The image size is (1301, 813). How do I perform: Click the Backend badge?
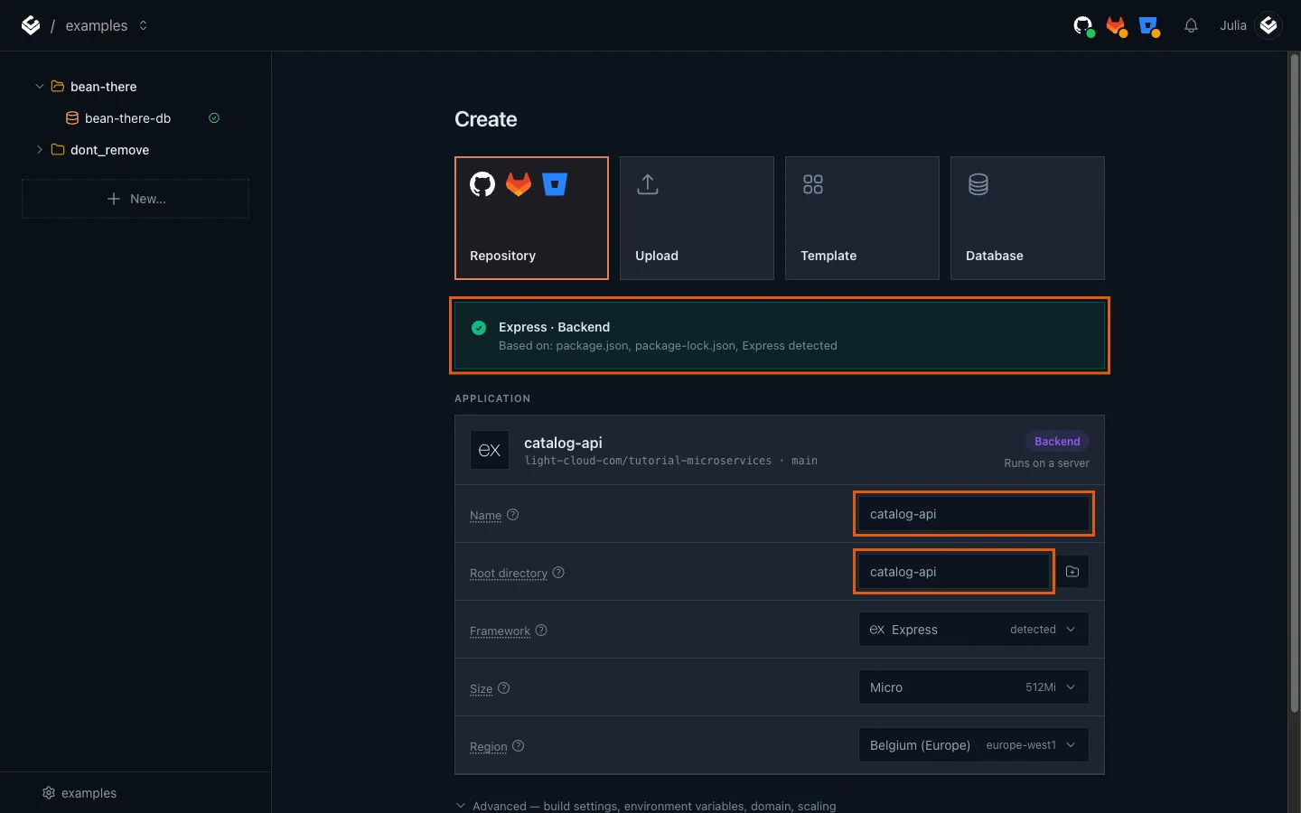pyautogui.click(x=1057, y=442)
